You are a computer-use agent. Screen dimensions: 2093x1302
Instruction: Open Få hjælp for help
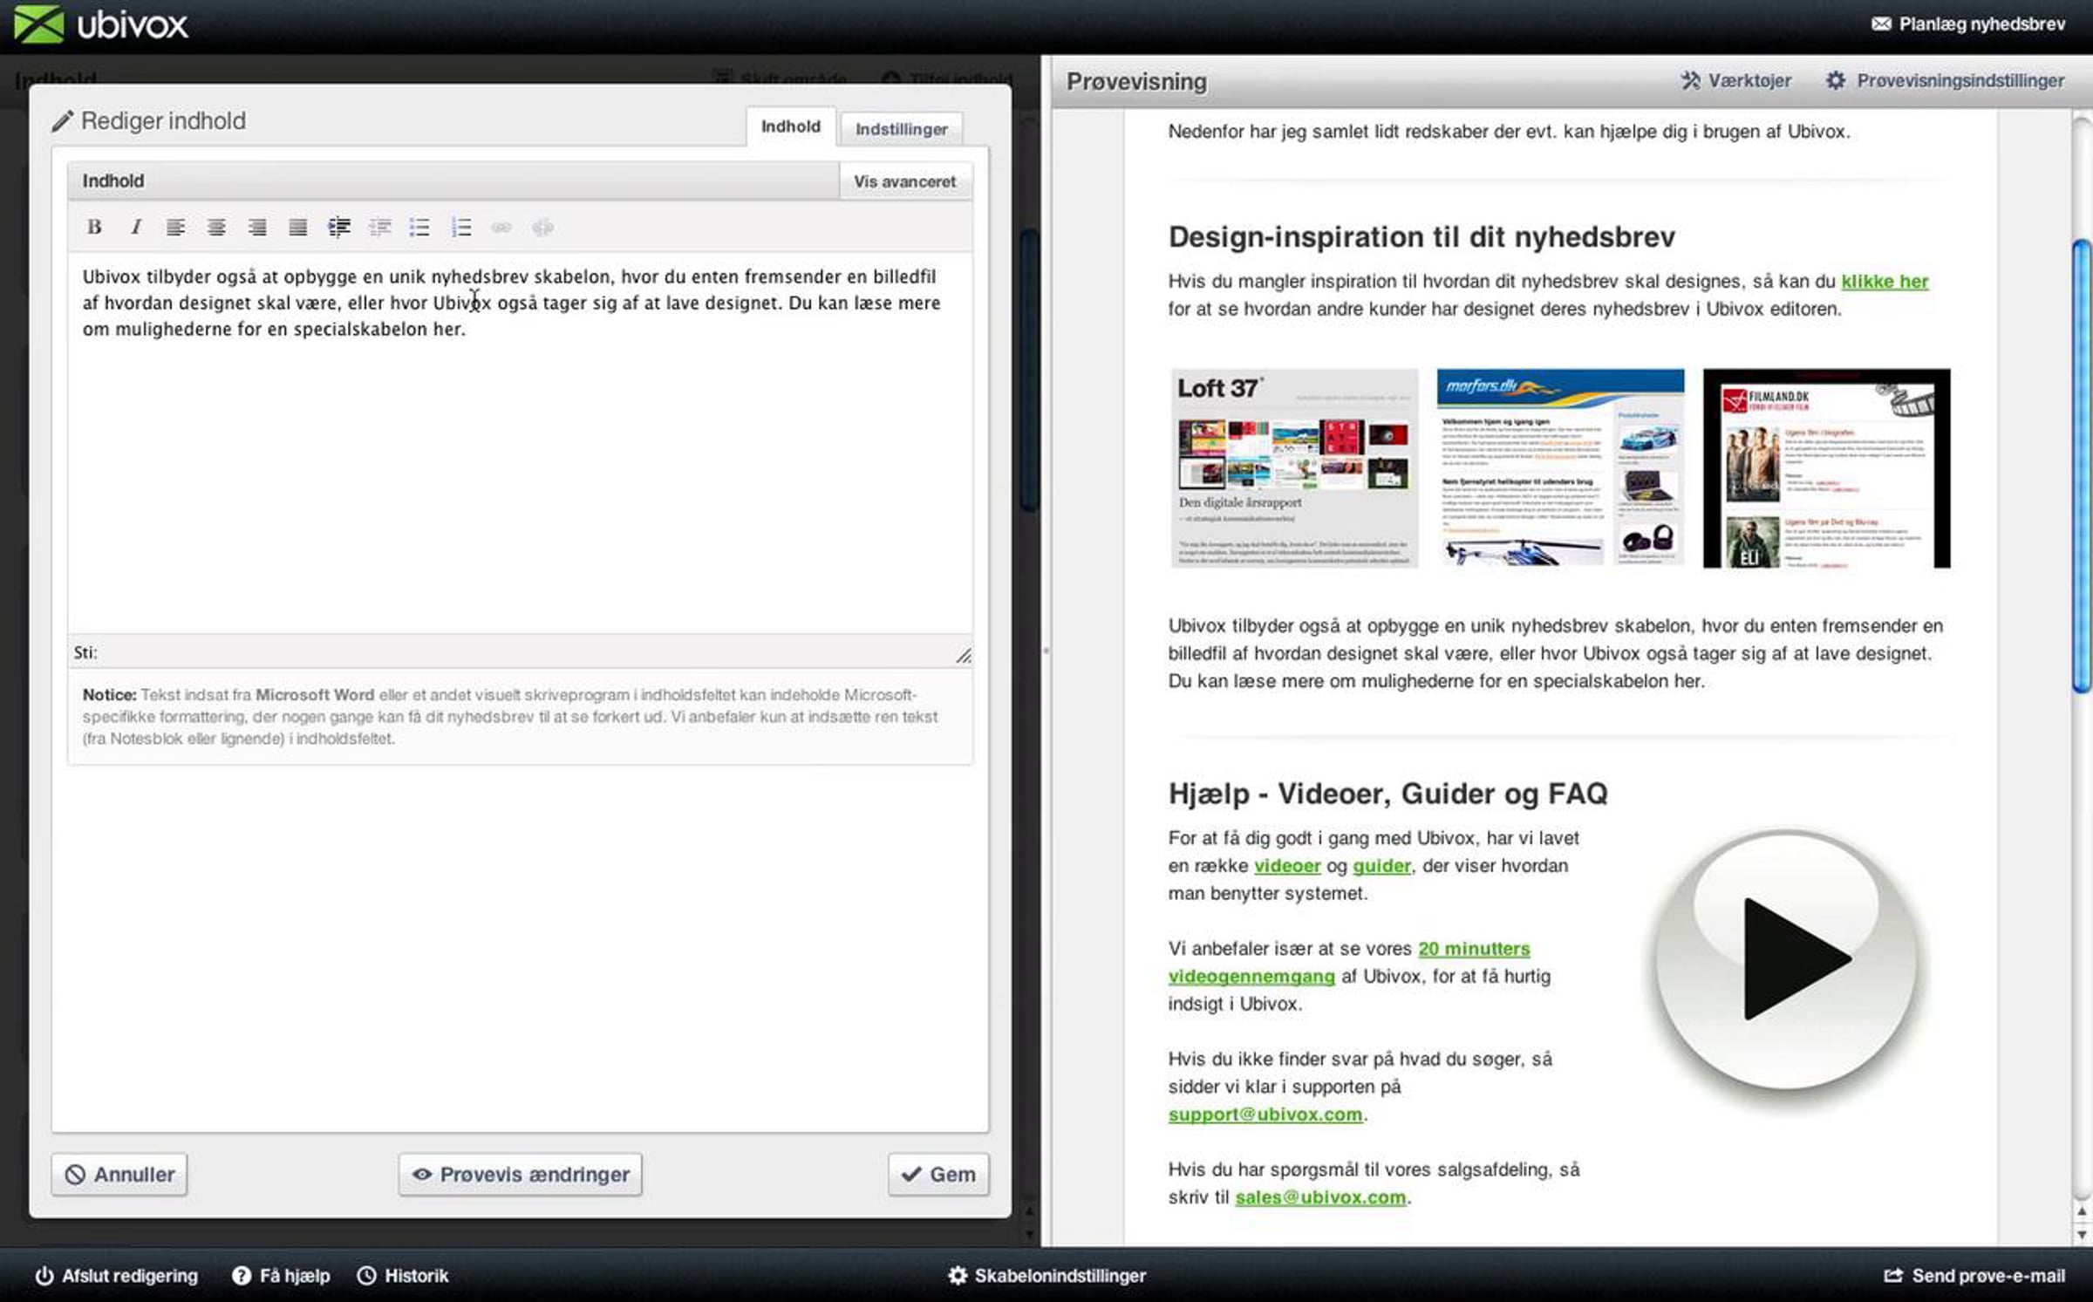pyautogui.click(x=281, y=1276)
